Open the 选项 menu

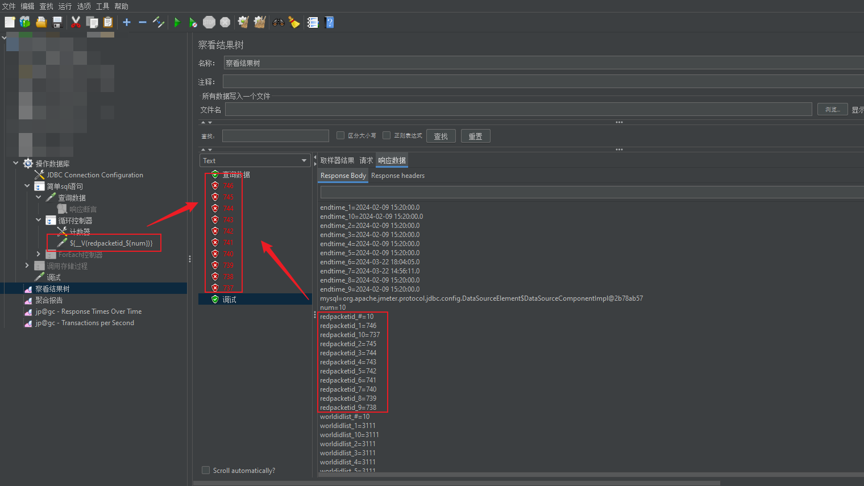pyautogui.click(x=84, y=6)
